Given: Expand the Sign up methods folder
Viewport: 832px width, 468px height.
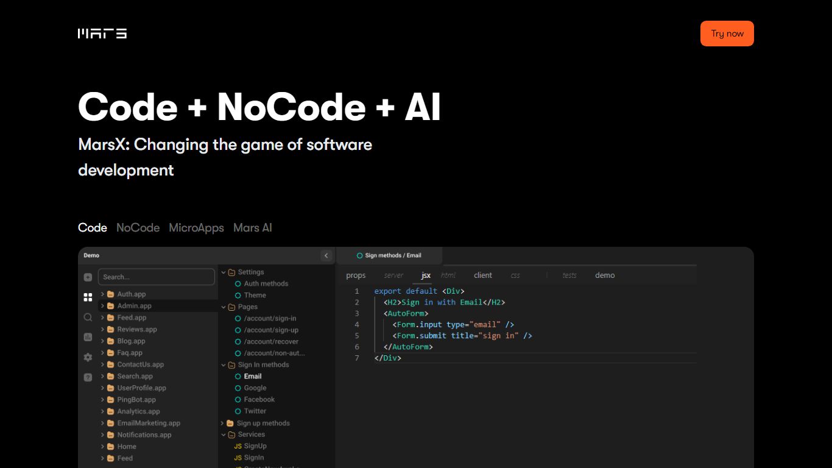Looking at the screenshot, I should point(223,424).
